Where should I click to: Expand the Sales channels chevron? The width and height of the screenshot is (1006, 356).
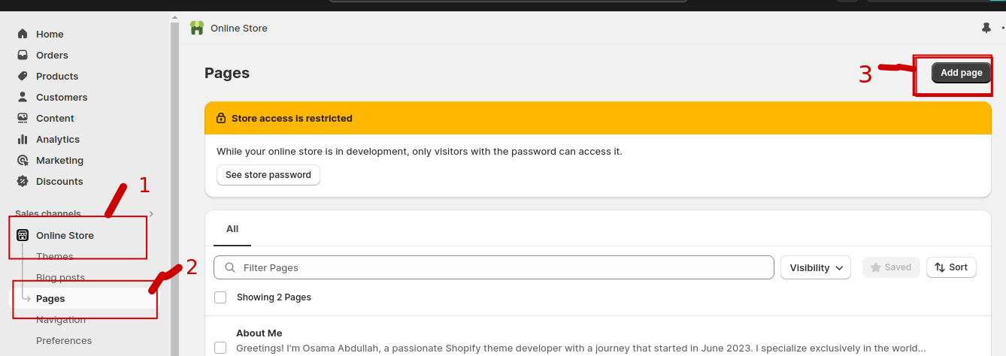tap(151, 214)
